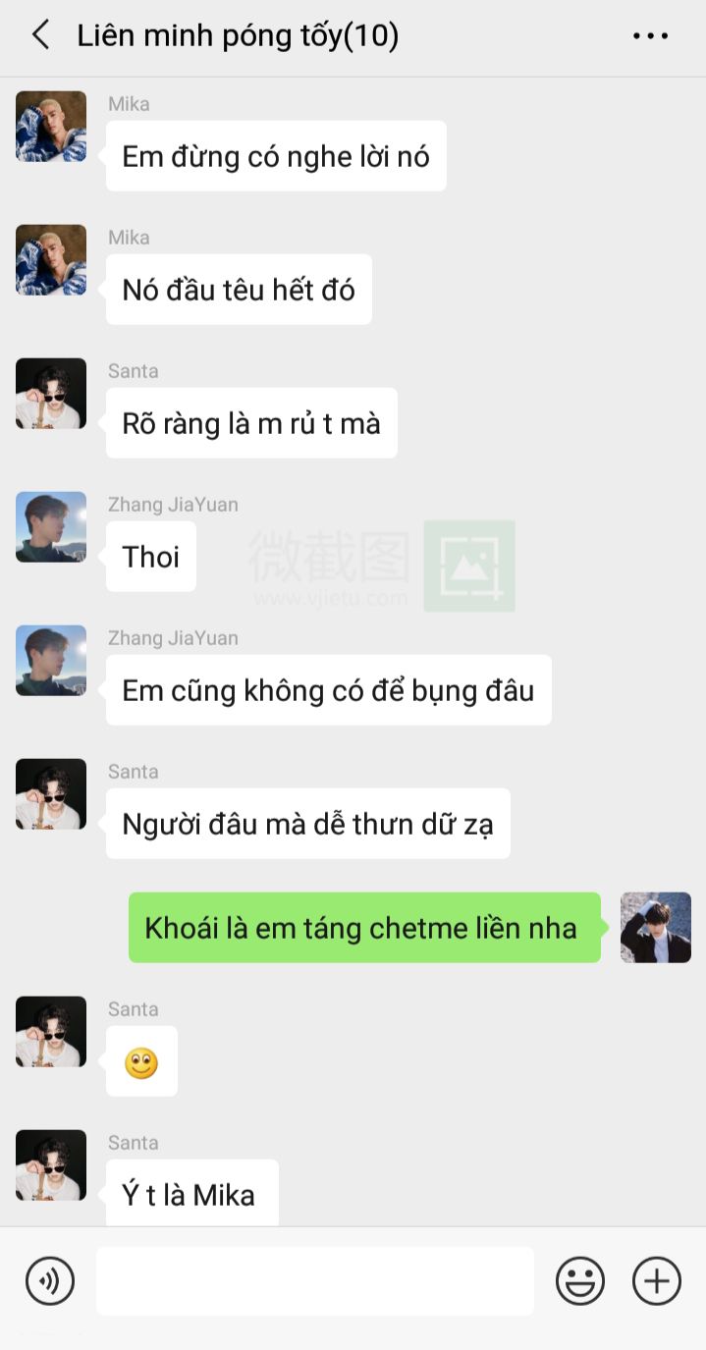The image size is (706, 1350).
Task: Click the message text input field
Action: [315, 1281]
